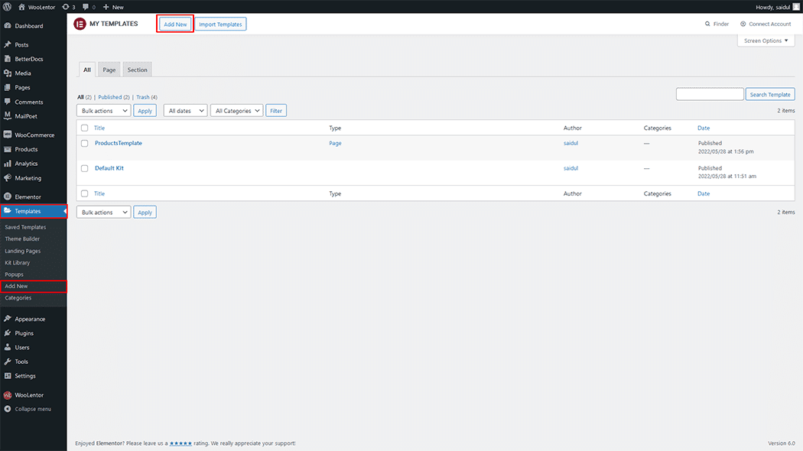Click the Add New button in header
The image size is (803, 451).
pos(175,24)
